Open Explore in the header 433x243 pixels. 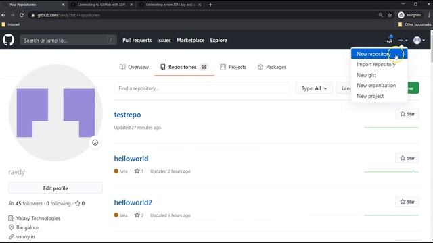tap(219, 40)
